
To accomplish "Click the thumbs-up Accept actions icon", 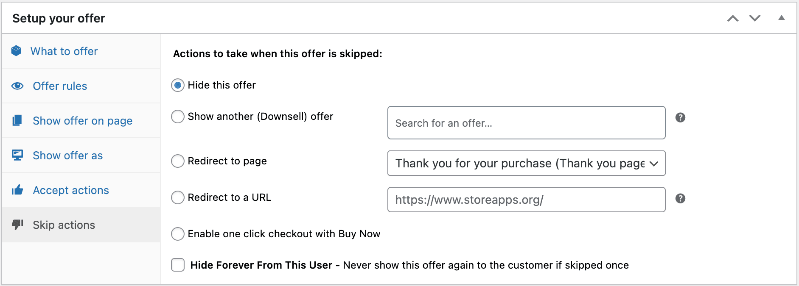I will [x=17, y=190].
